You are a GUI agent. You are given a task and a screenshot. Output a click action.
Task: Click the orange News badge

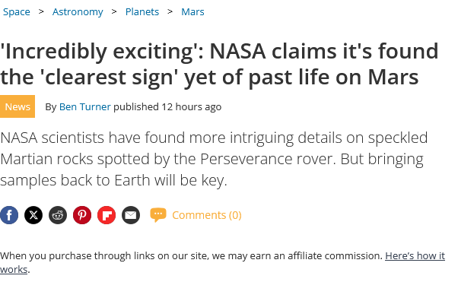(17, 106)
